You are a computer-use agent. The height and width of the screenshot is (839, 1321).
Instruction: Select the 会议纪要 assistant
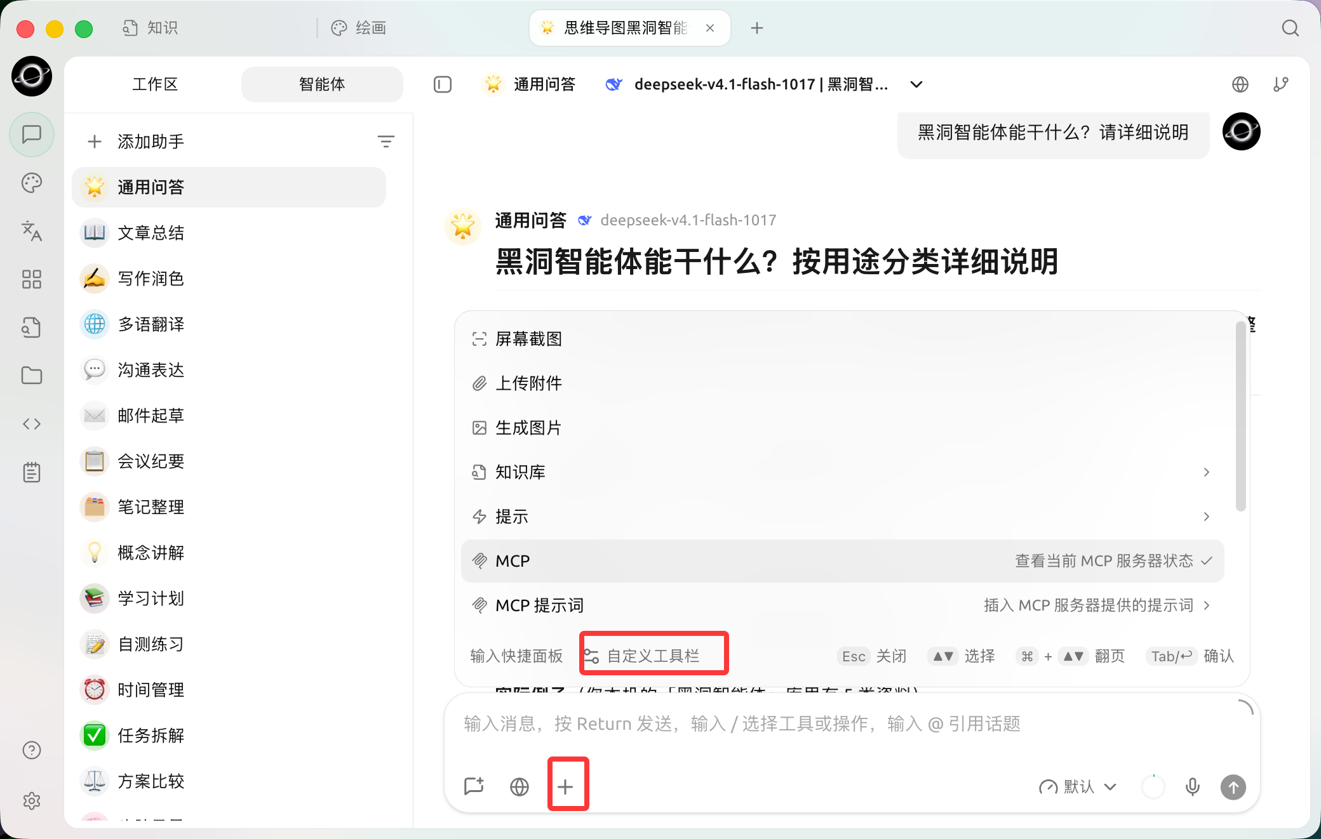[229, 461]
